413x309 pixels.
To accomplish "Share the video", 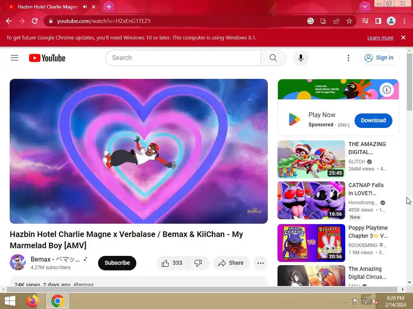I will [231, 263].
